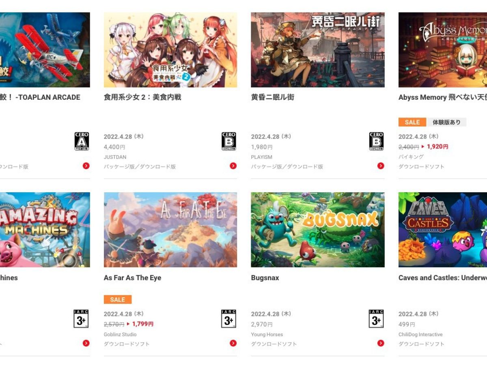Open the 食用系少女 2 anime girls thumbnail
The width and height of the screenshot is (487, 365).
click(170, 49)
